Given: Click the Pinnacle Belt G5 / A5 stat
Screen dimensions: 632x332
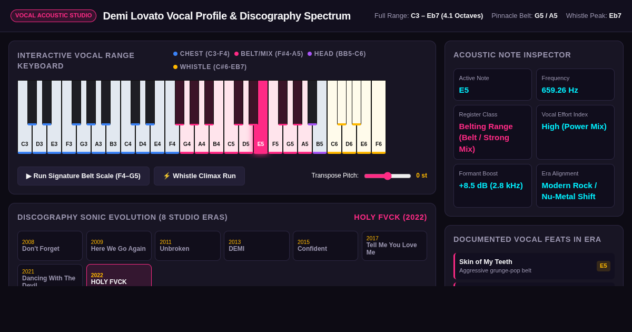Looking at the screenshot, I should (x=525, y=16).
